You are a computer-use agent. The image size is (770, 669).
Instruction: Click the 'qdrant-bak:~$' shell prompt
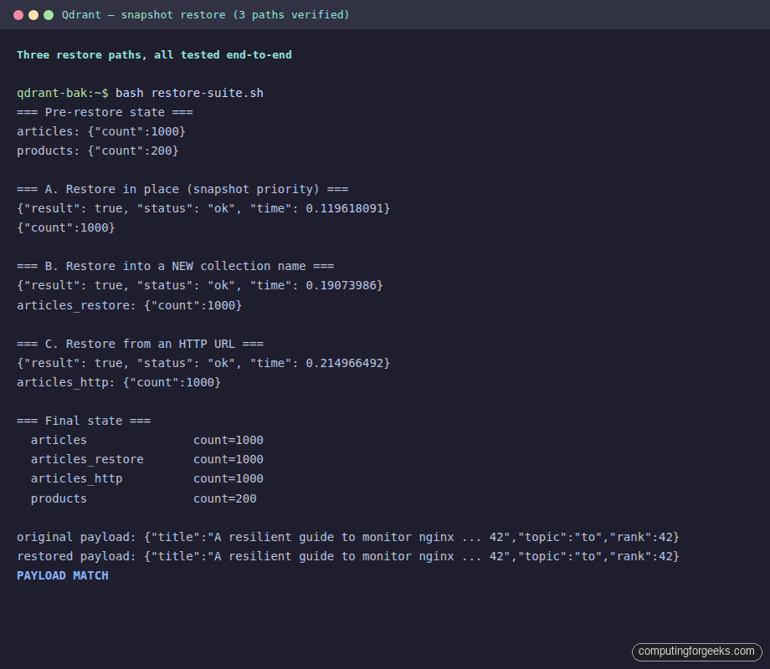coord(63,94)
